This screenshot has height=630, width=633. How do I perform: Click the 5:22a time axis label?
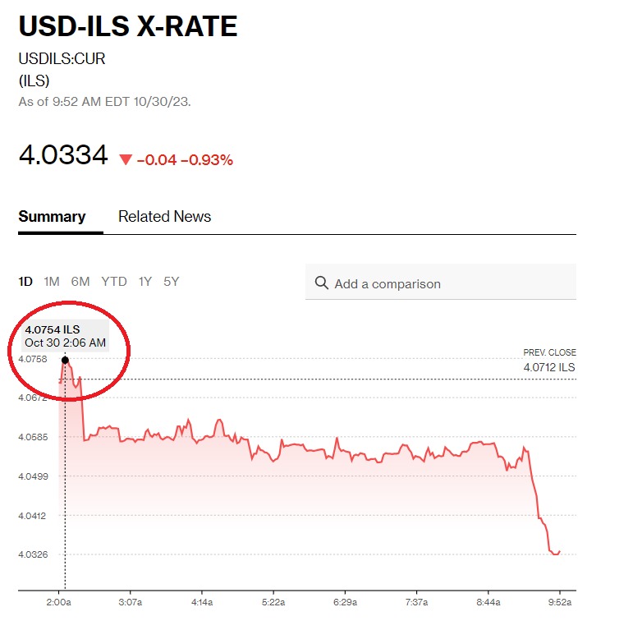273,602
